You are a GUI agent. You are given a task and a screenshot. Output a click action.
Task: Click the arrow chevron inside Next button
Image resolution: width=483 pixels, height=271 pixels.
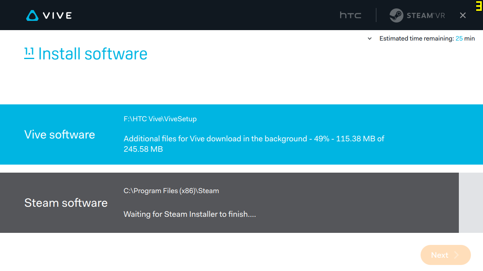pyautogui.click(x=456, y=255)
